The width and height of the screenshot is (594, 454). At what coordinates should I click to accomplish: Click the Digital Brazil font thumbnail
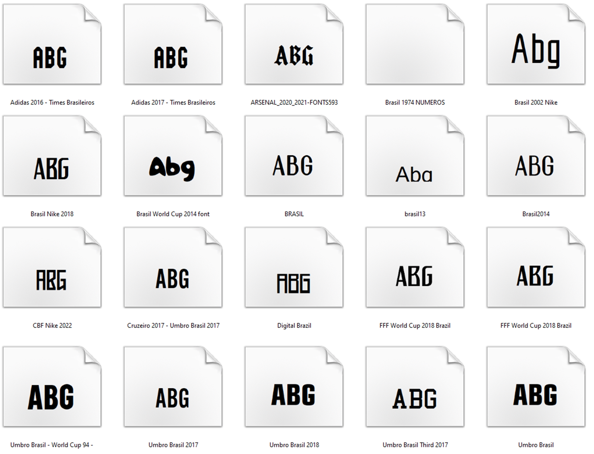point(294,268)
